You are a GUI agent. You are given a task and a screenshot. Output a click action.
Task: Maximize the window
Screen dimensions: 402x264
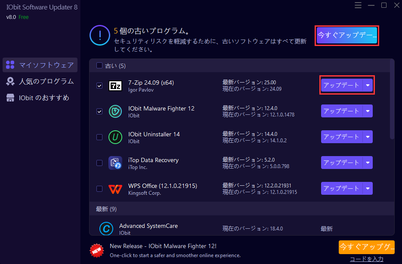(384, 5)
